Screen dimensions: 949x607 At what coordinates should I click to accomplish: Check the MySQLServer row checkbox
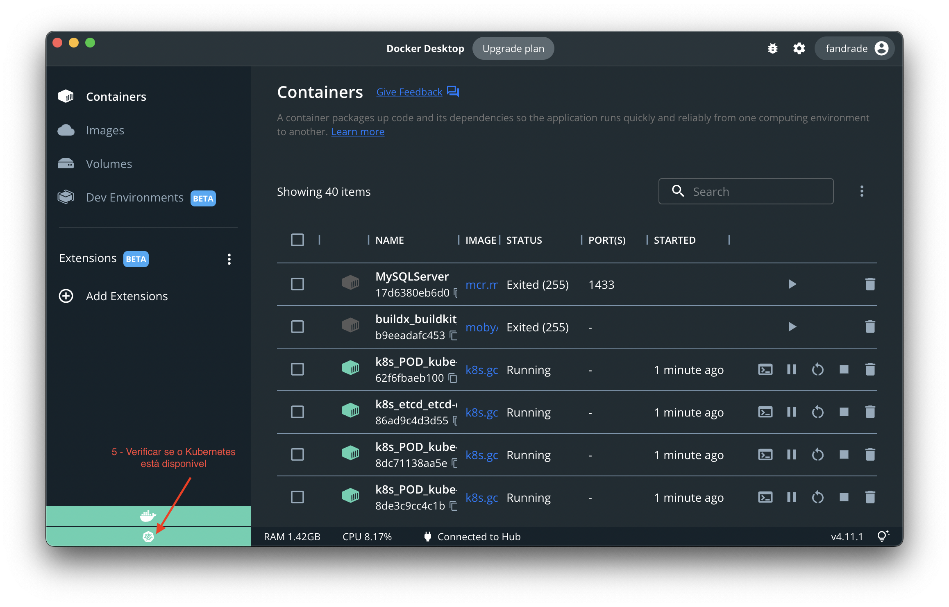297,284
